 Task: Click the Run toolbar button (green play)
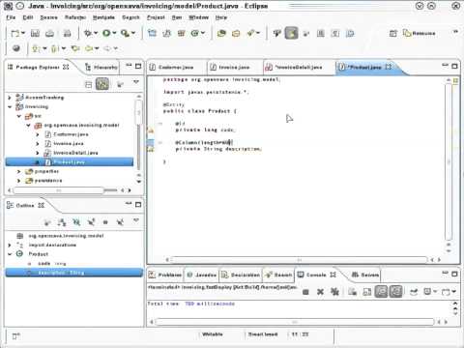(106, 33)
